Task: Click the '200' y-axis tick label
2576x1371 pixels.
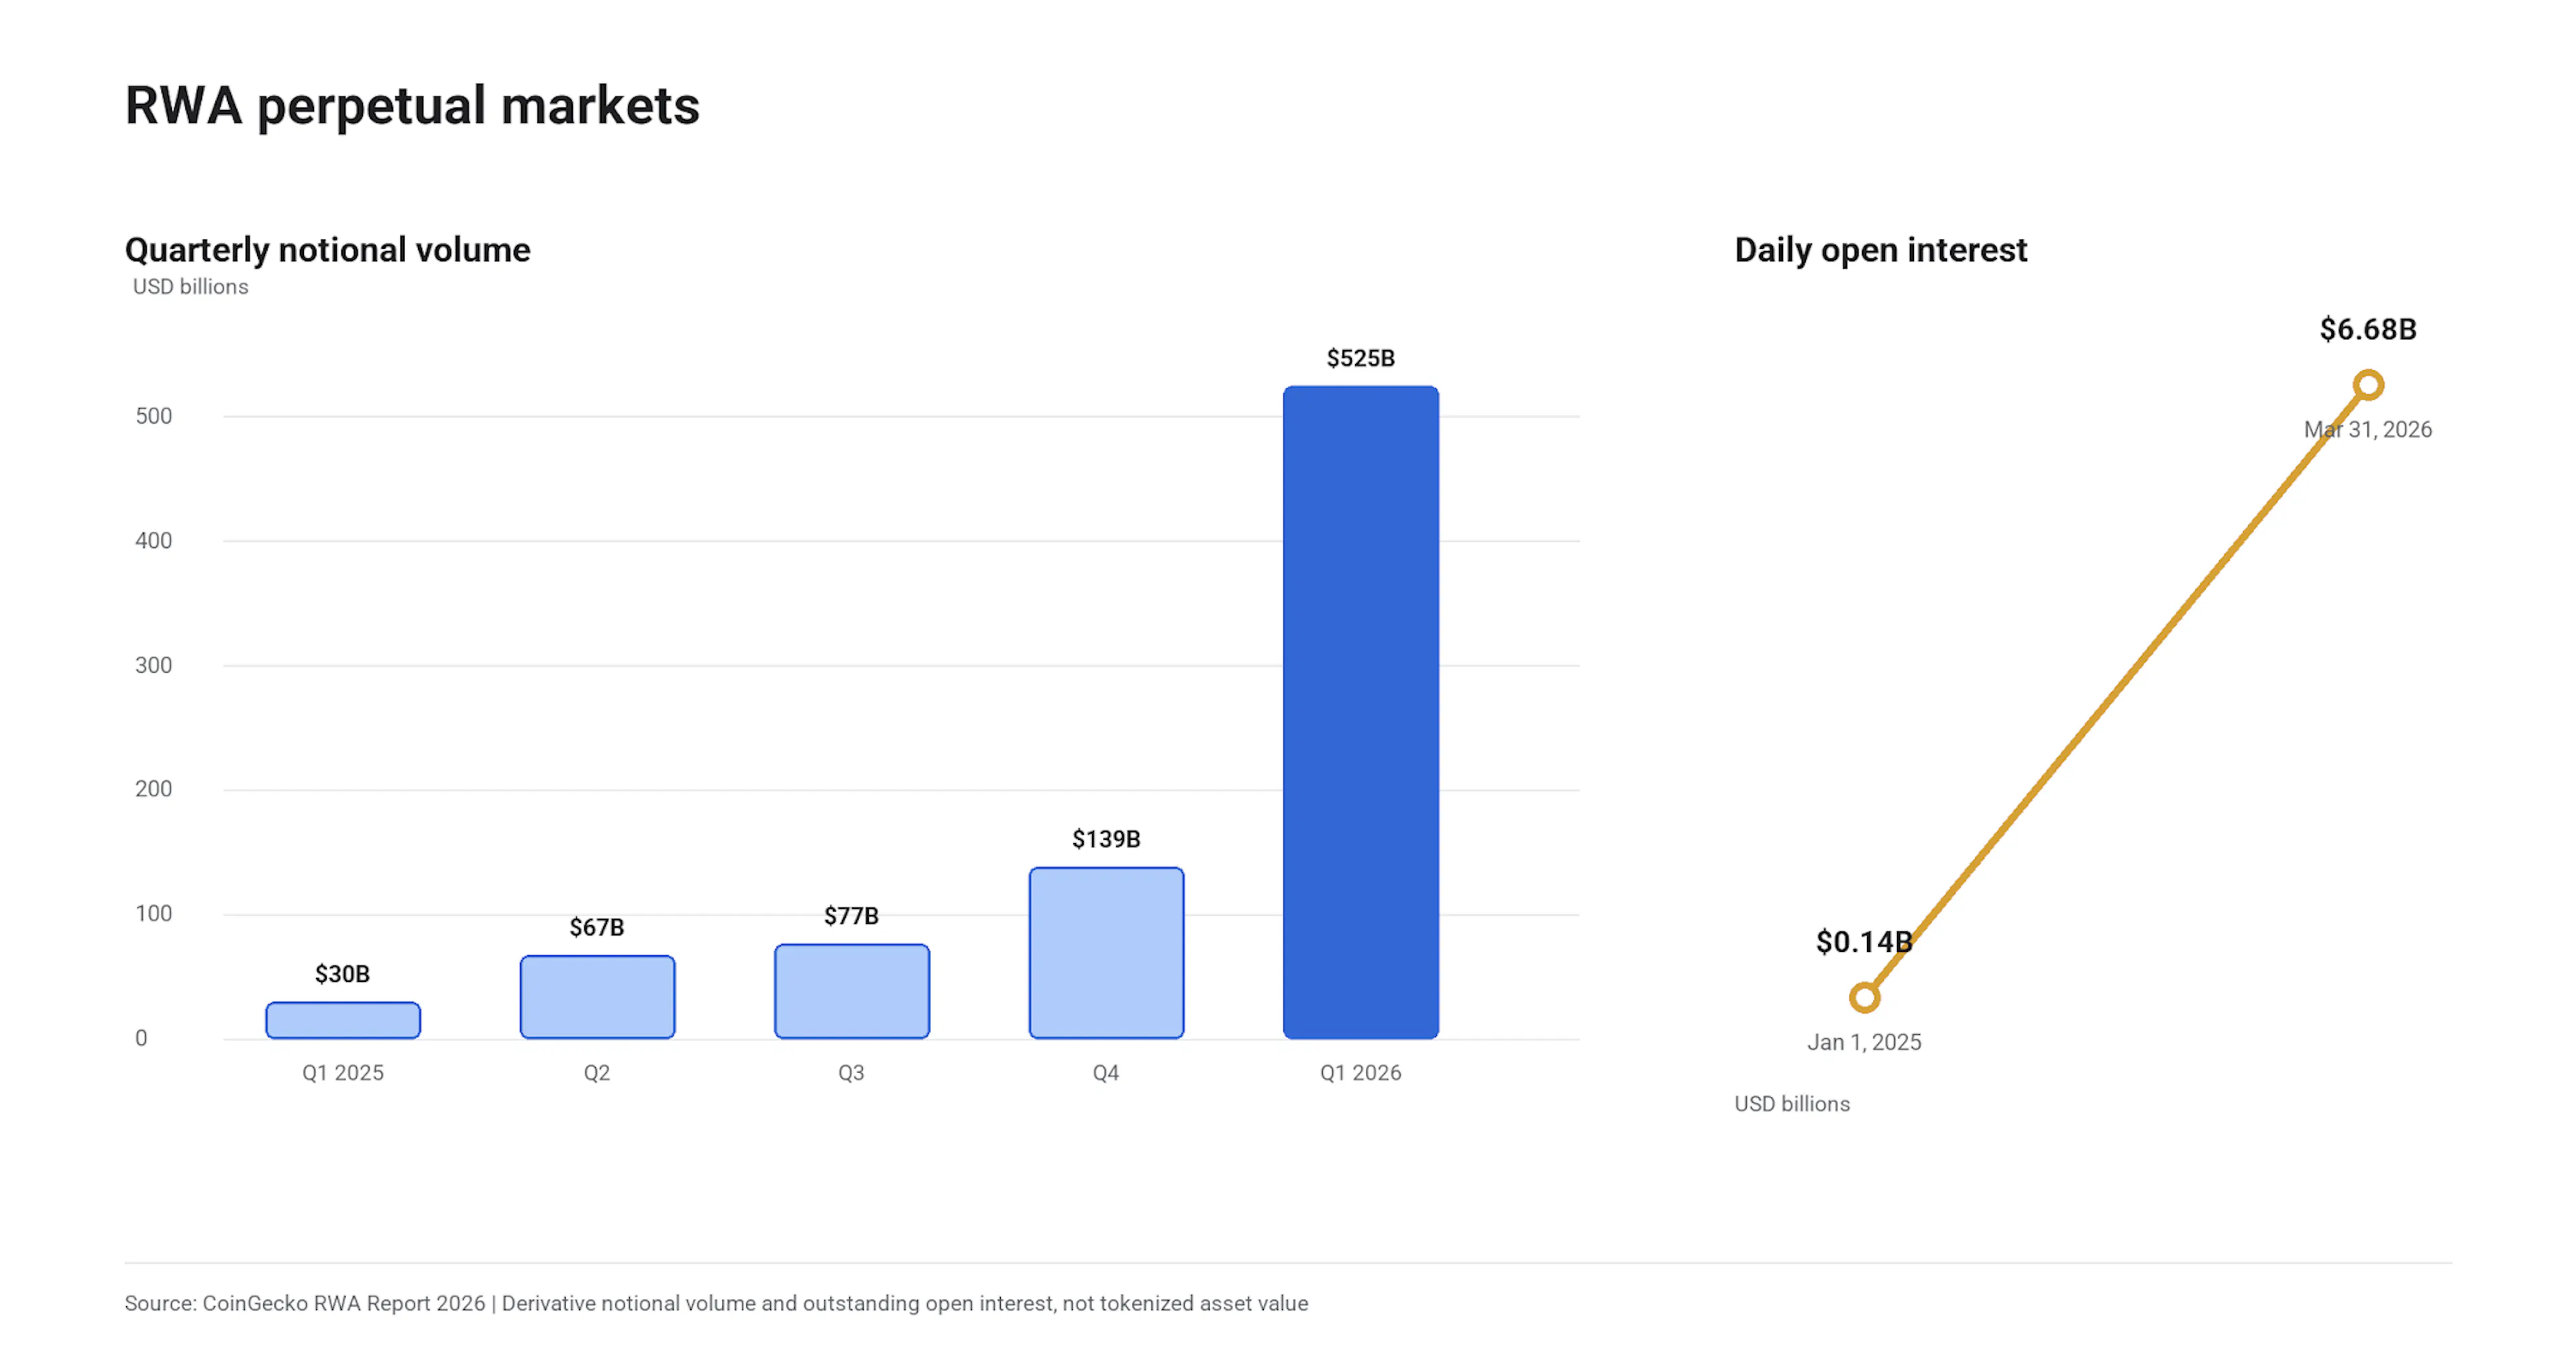Action: [x=154, y=789]
